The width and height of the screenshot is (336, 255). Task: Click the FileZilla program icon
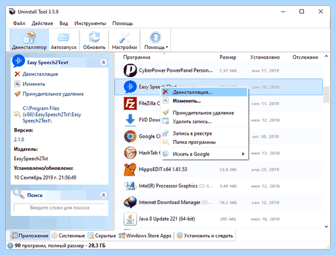[x=130, y=103]
